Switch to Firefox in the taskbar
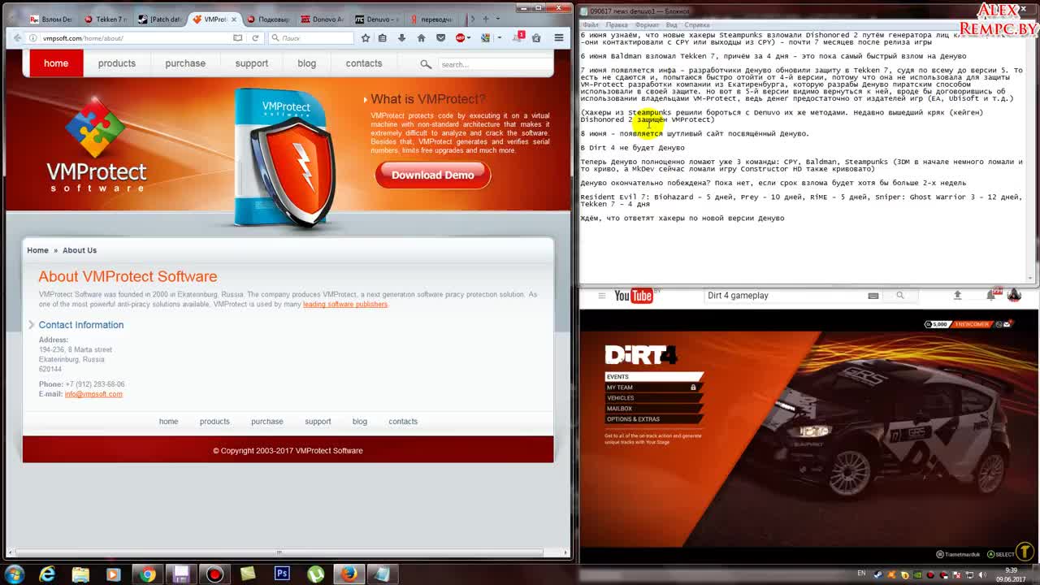 coord(349,574)
